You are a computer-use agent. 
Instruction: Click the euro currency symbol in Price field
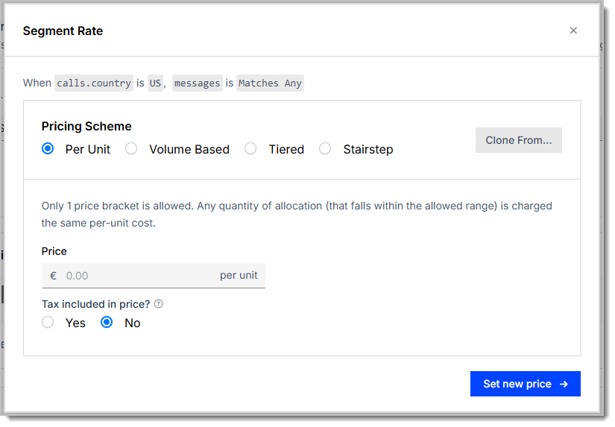54,276
